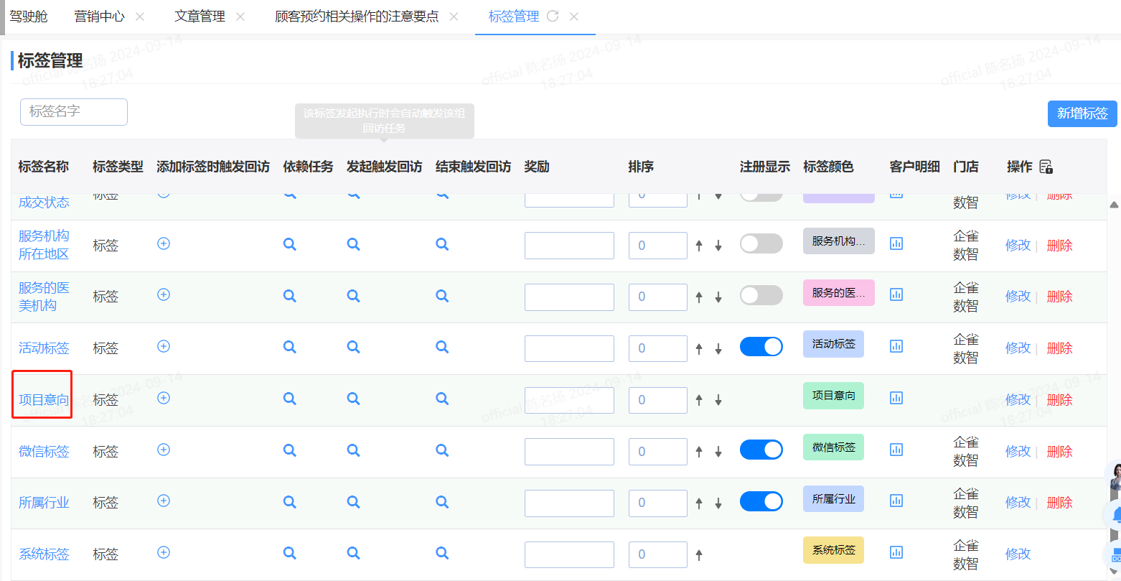Switch to the 文章管理 tab

200,16
